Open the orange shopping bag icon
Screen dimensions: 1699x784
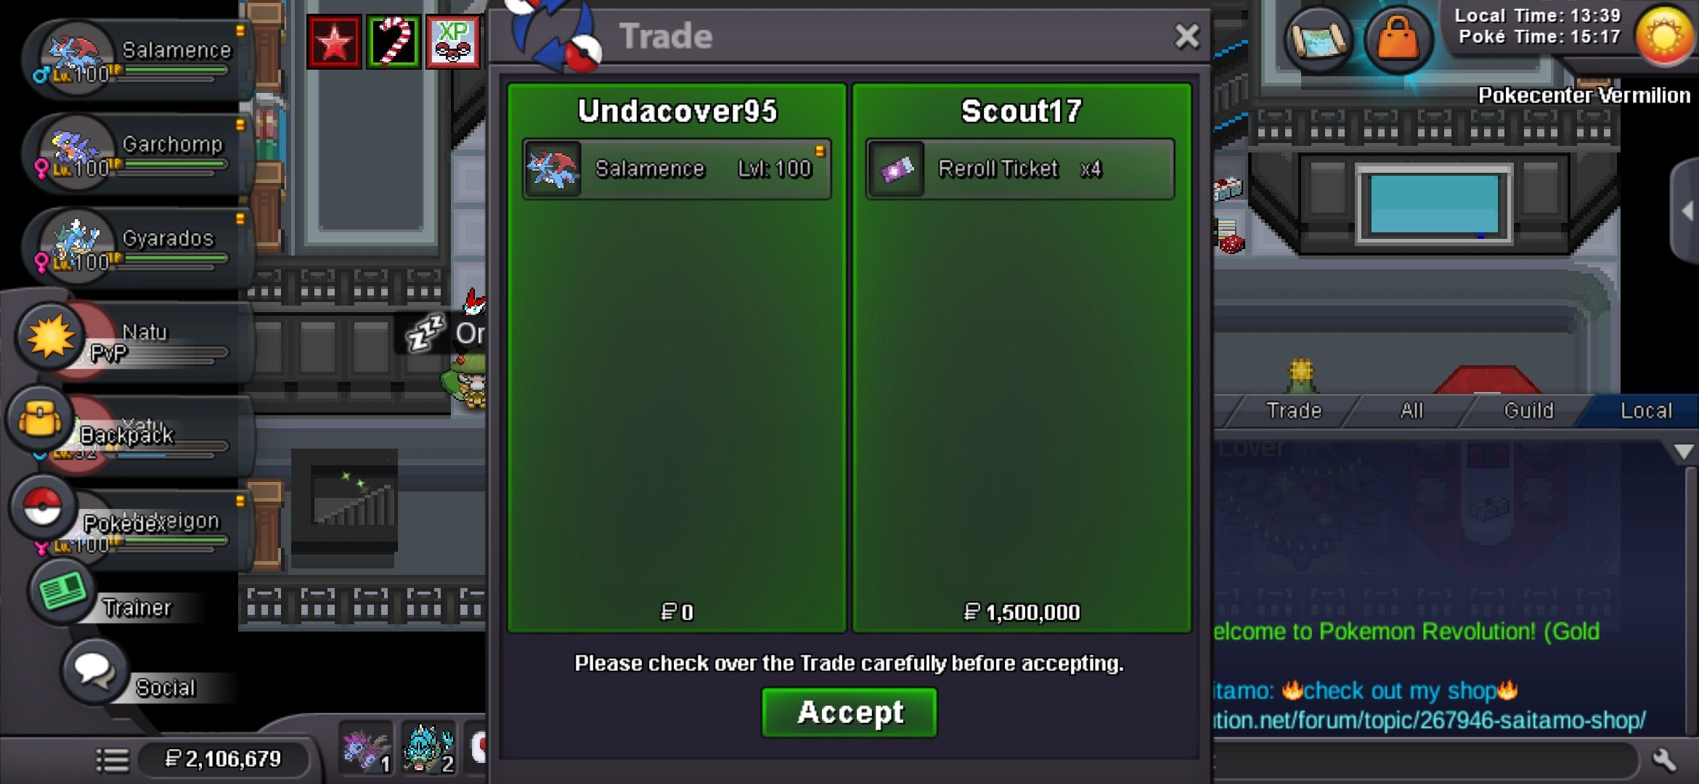(1398, 40)
